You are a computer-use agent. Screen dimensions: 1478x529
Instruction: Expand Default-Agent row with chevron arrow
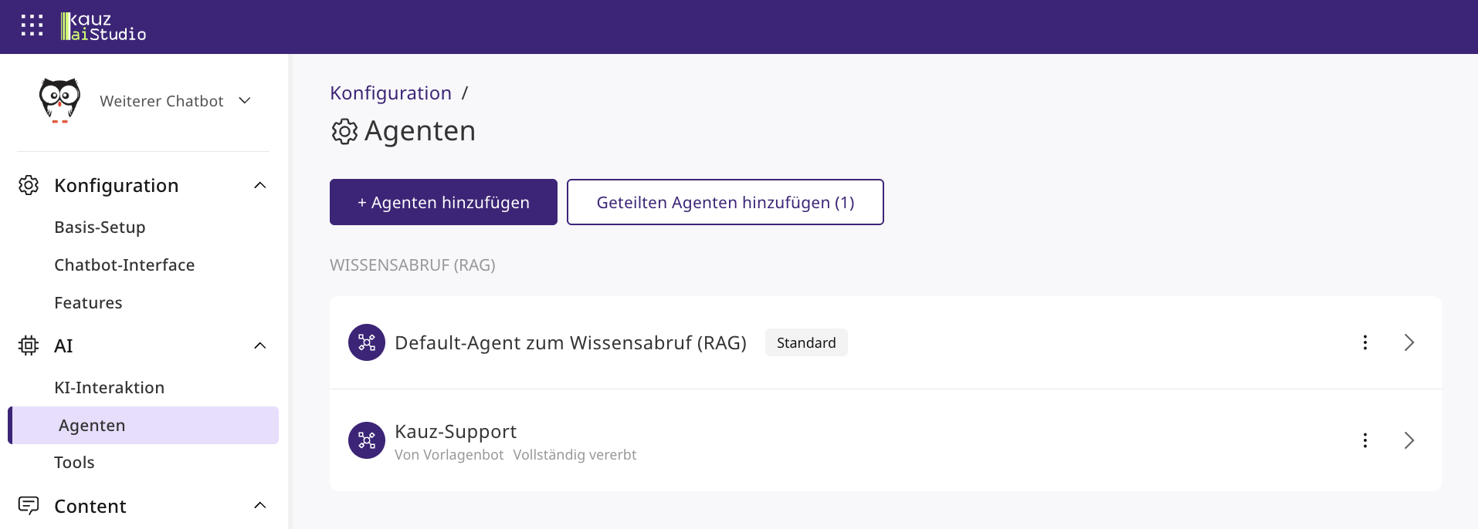point(1409,342)
